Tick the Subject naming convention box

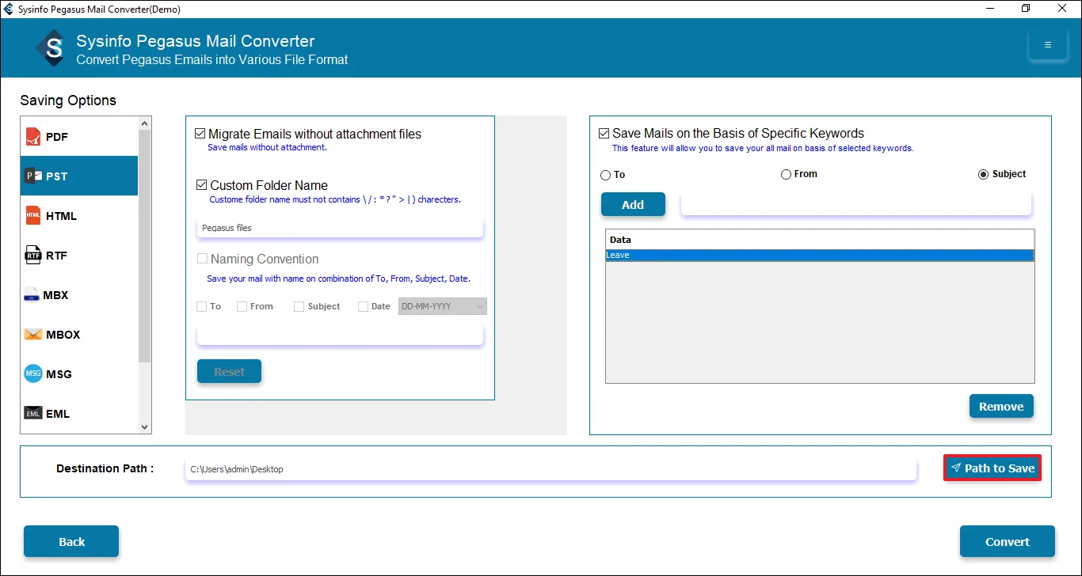tap(299, 306)
